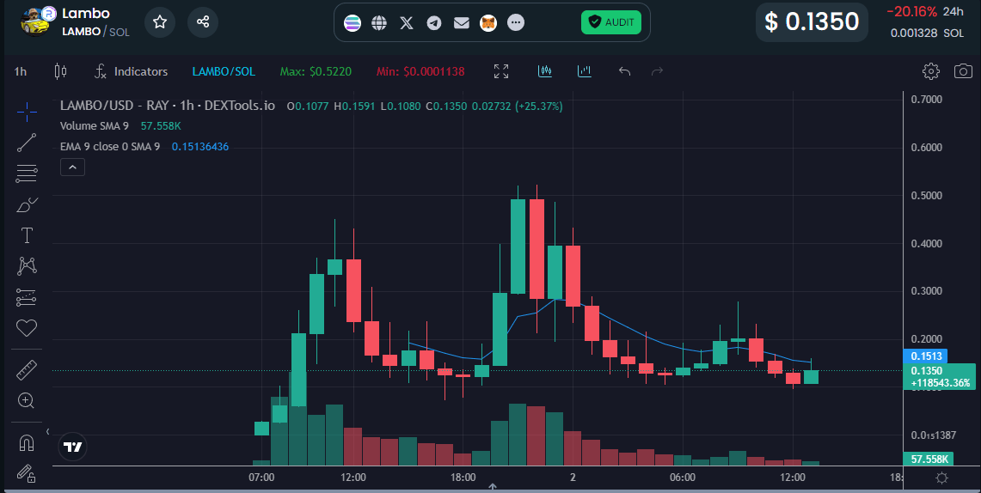Enter fullscreen chart mode
This screenshot has height=493, width=981.
tap(501, 71)
